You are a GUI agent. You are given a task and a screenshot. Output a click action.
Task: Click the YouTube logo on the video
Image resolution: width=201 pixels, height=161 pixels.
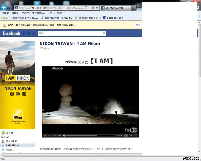(x=131, y=130)
